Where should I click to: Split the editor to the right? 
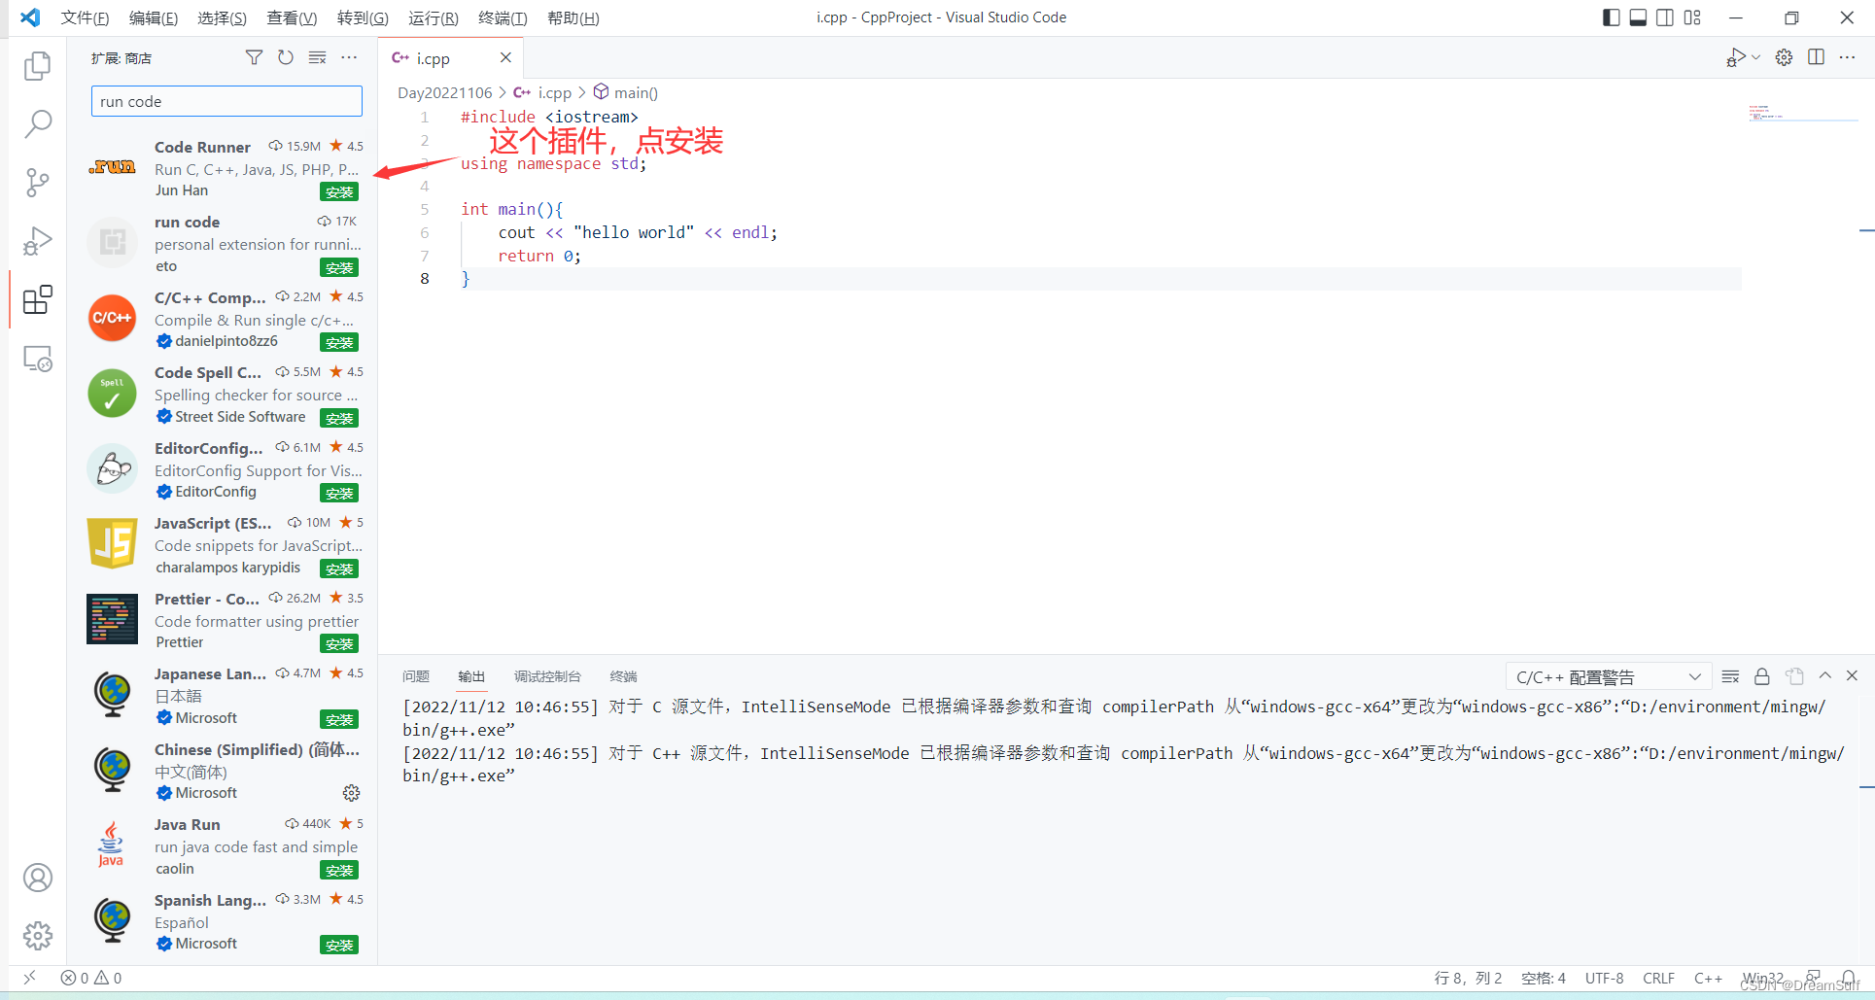tap(1816, 57)
